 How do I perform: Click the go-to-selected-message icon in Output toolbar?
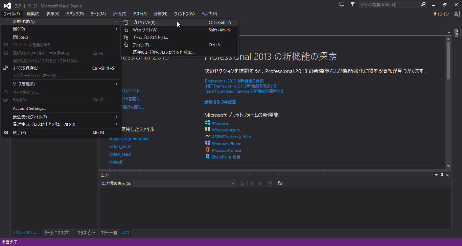[x=242, y=183]
